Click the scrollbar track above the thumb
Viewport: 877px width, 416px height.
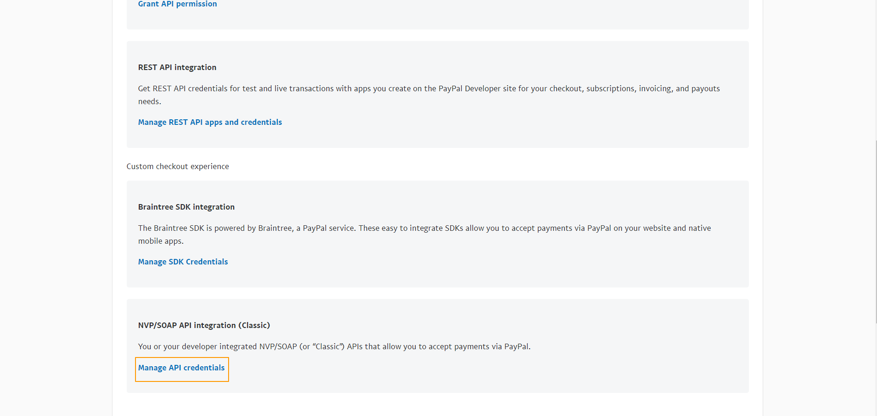coord(876,69)
